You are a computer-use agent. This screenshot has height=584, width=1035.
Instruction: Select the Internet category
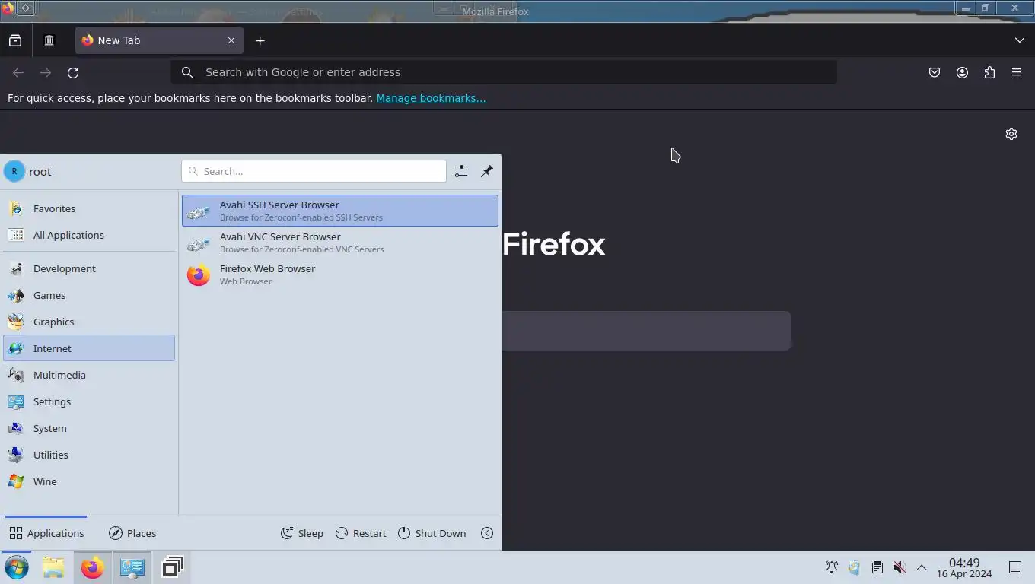coord(89,348)
